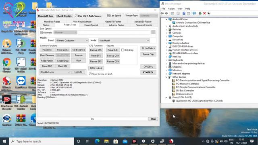
Task: Toggle Only Diag checkbox
Action: pos(123,50)
